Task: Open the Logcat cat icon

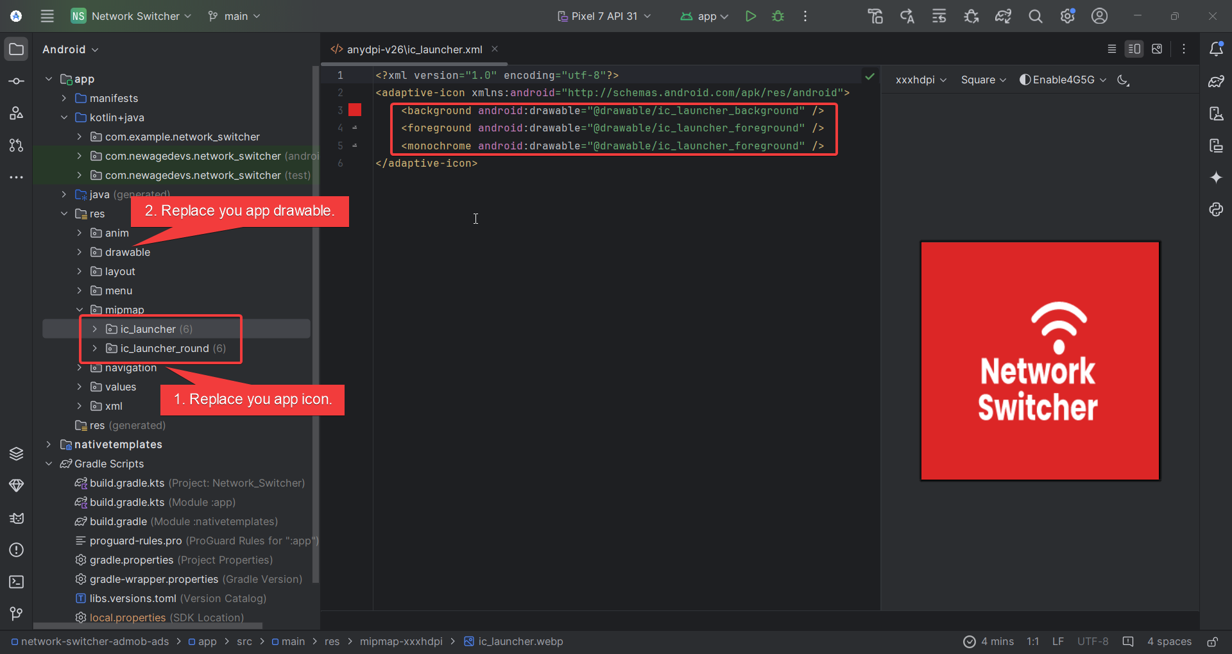Action: click(17, 518)
